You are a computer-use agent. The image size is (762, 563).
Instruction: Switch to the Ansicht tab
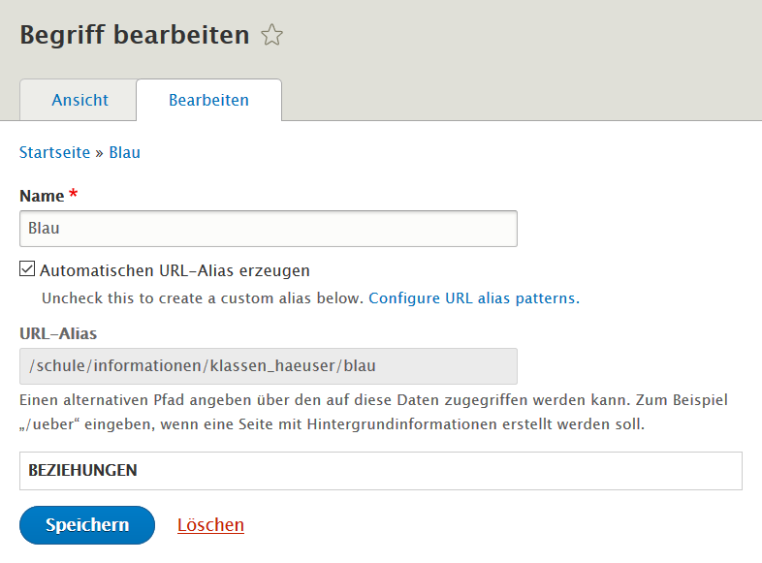pyautogui.click(x=79, y=101)
